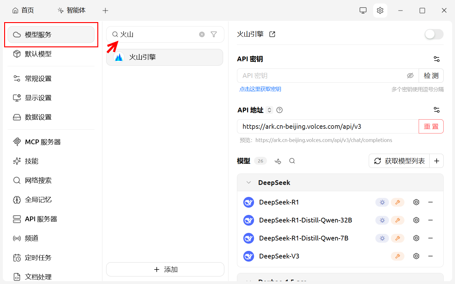Remove the DeepSeek-V3 model
Screen dimensions: 455x284
430,256
